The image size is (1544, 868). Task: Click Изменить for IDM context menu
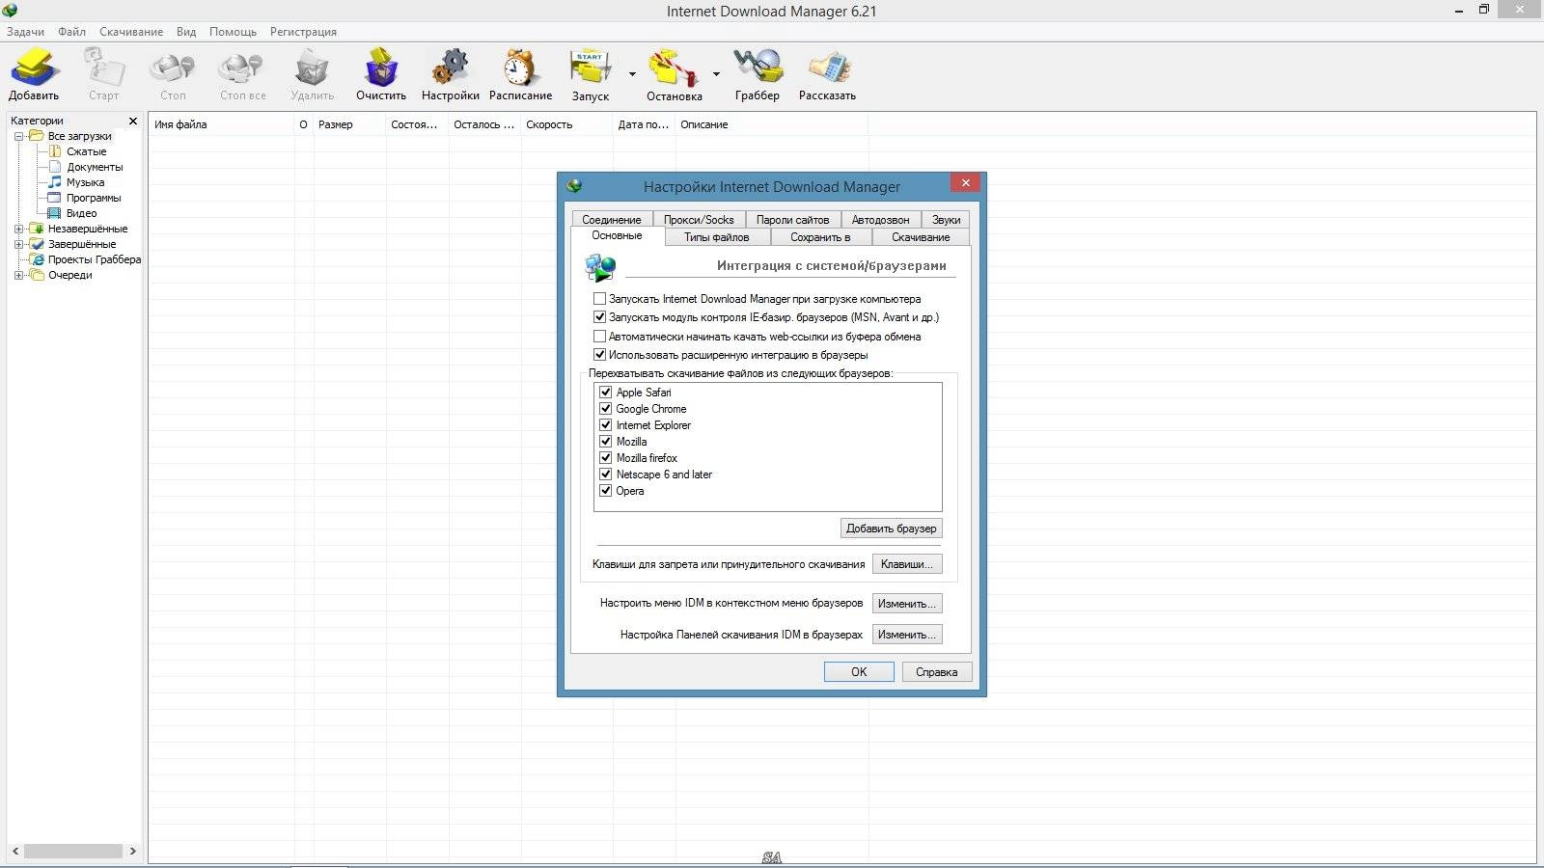(x=907, y=604)
